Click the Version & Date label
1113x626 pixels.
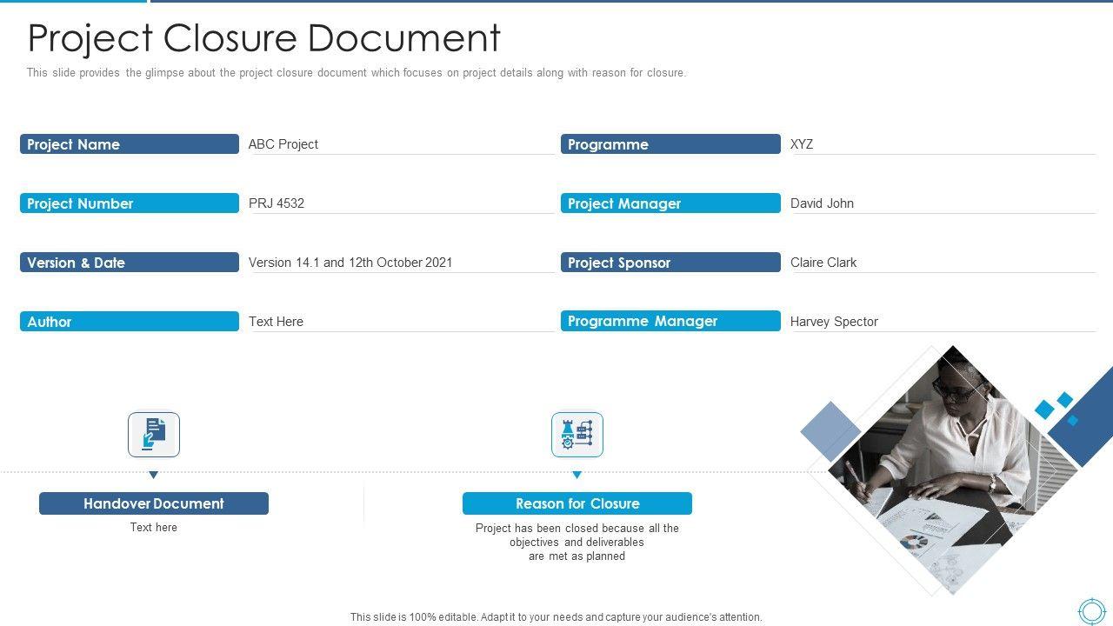pos(130,263)
